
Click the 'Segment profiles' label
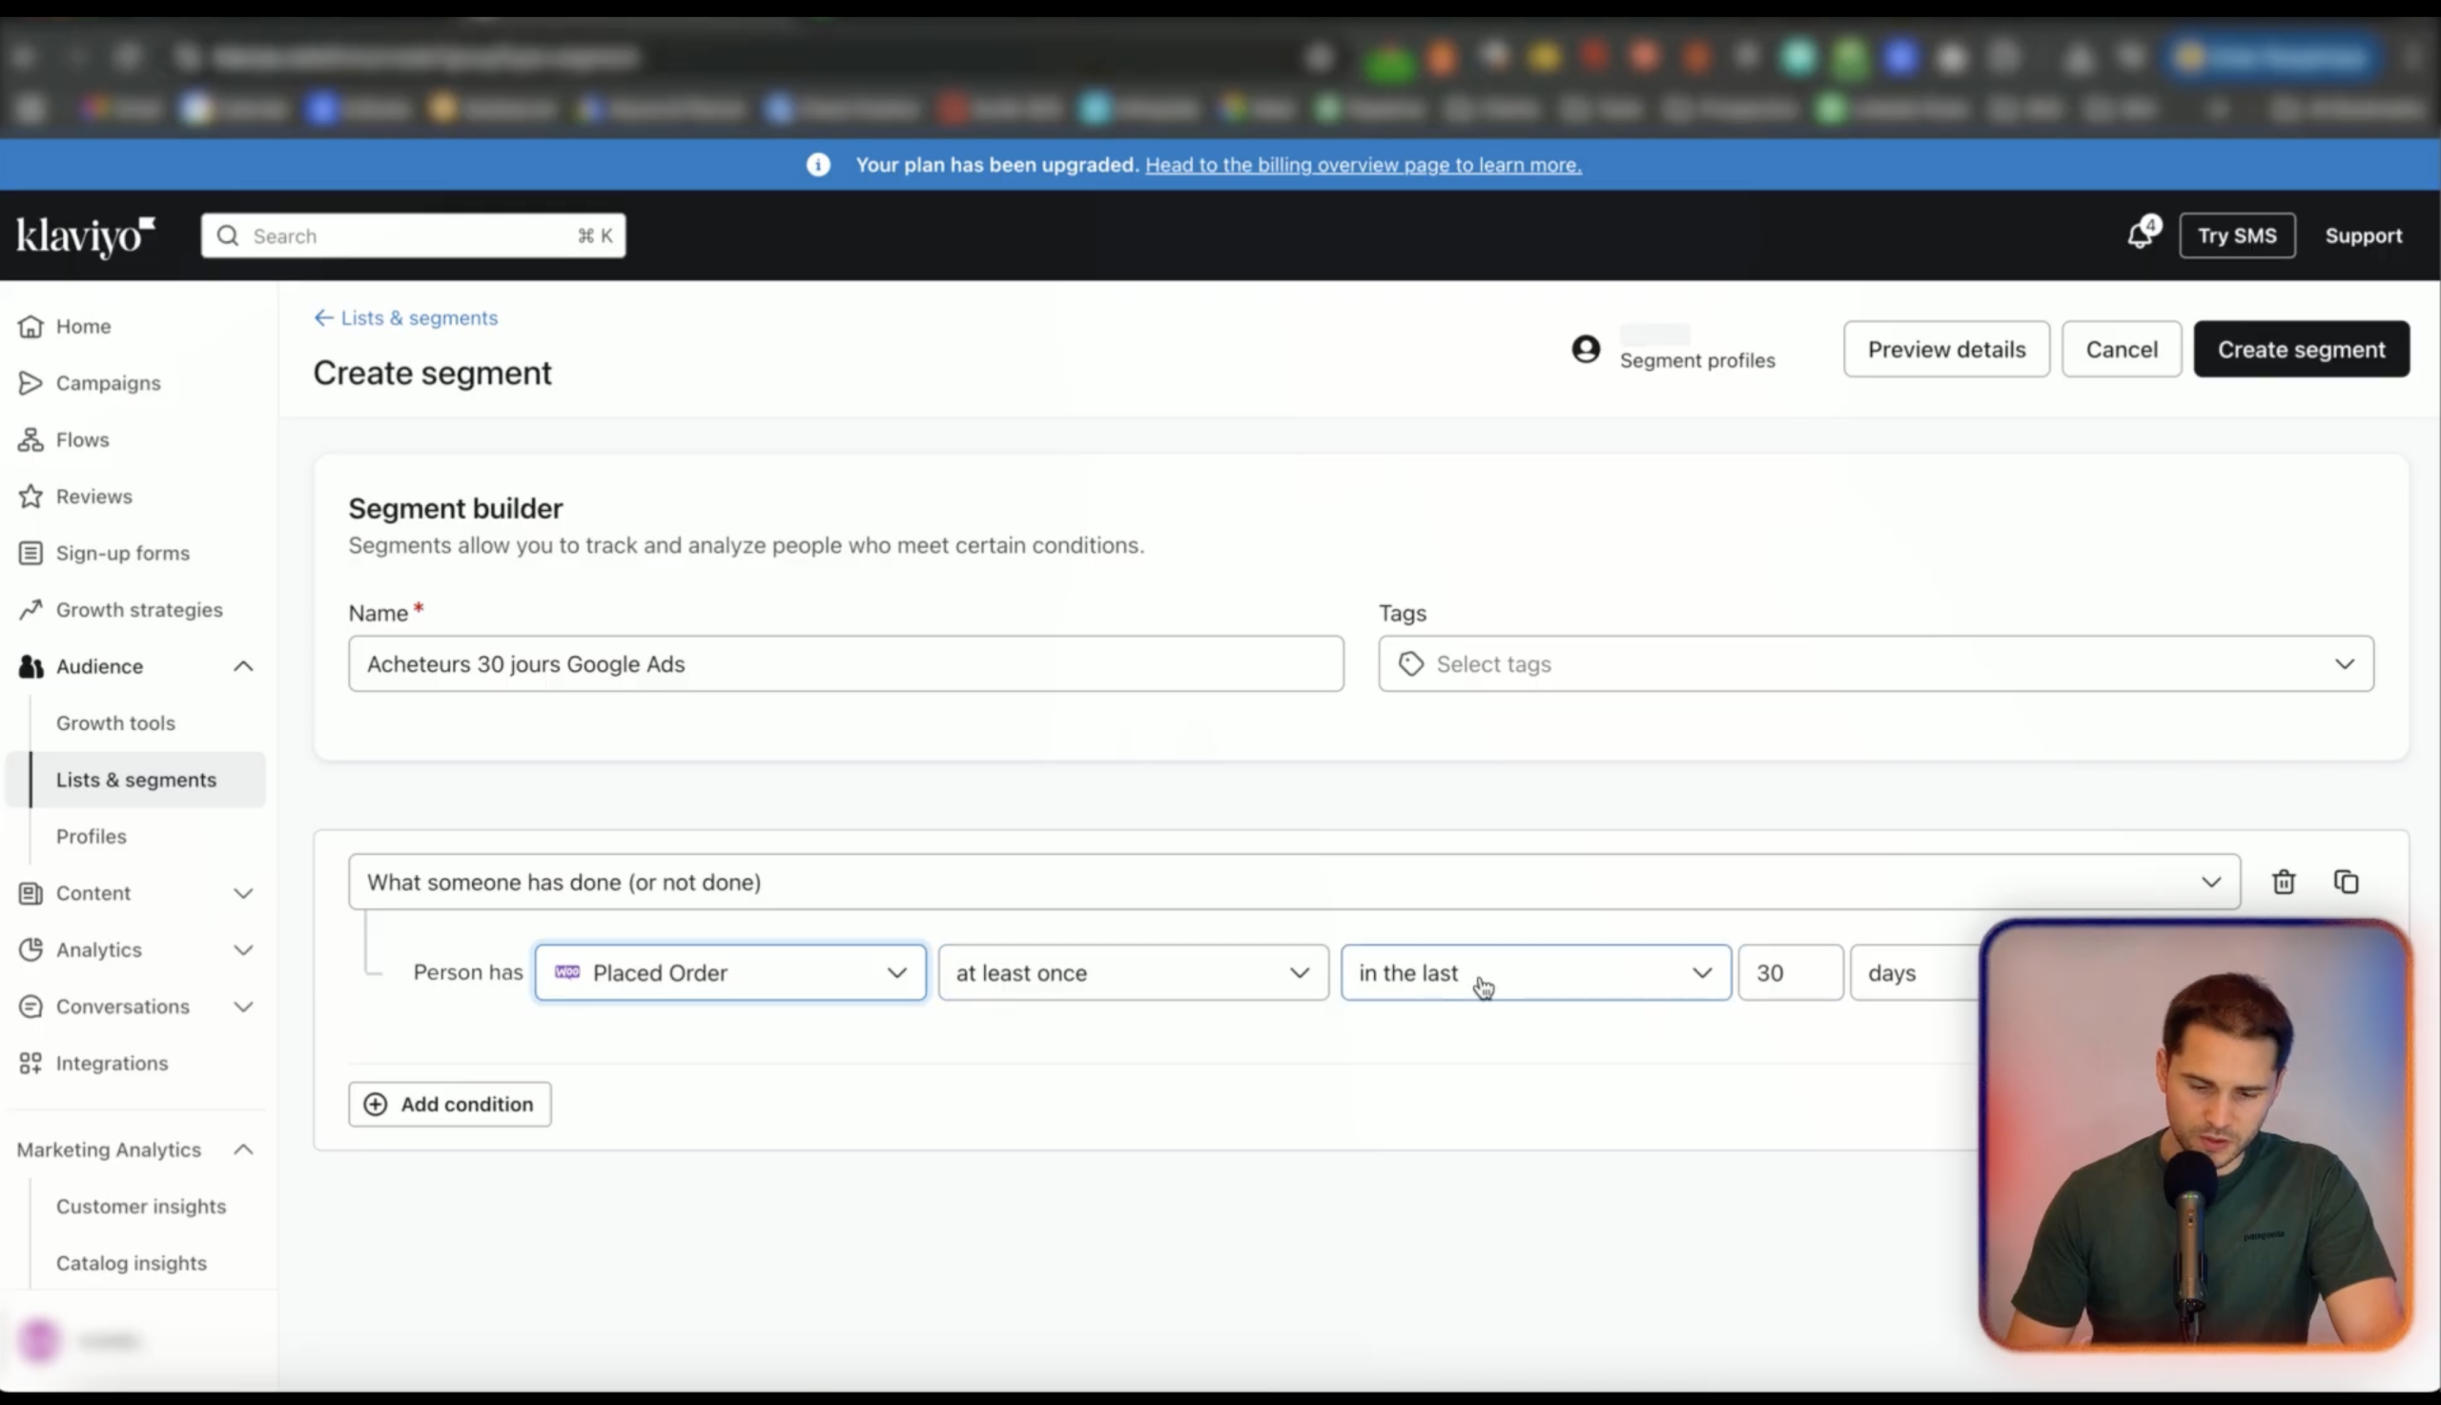(x=1697, y=361)
